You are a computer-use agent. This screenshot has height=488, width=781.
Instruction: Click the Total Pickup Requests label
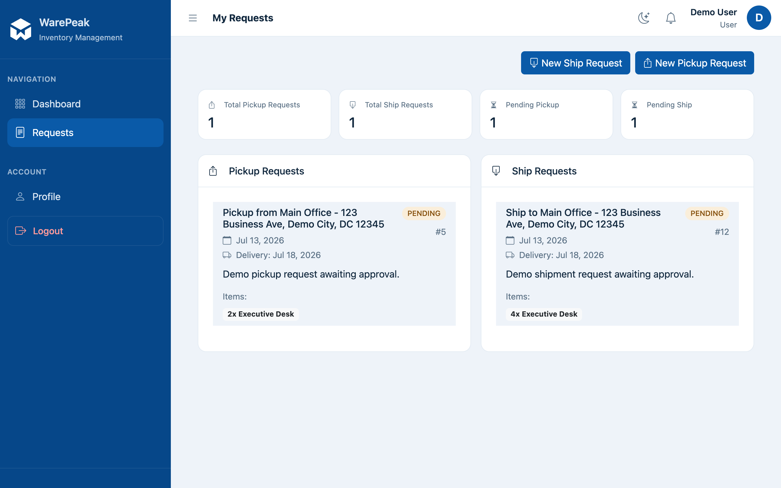(x=262, y=105)
